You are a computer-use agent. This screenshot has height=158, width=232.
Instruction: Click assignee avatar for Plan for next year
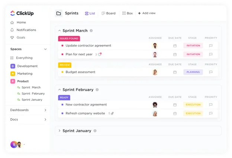click(155, 54)
